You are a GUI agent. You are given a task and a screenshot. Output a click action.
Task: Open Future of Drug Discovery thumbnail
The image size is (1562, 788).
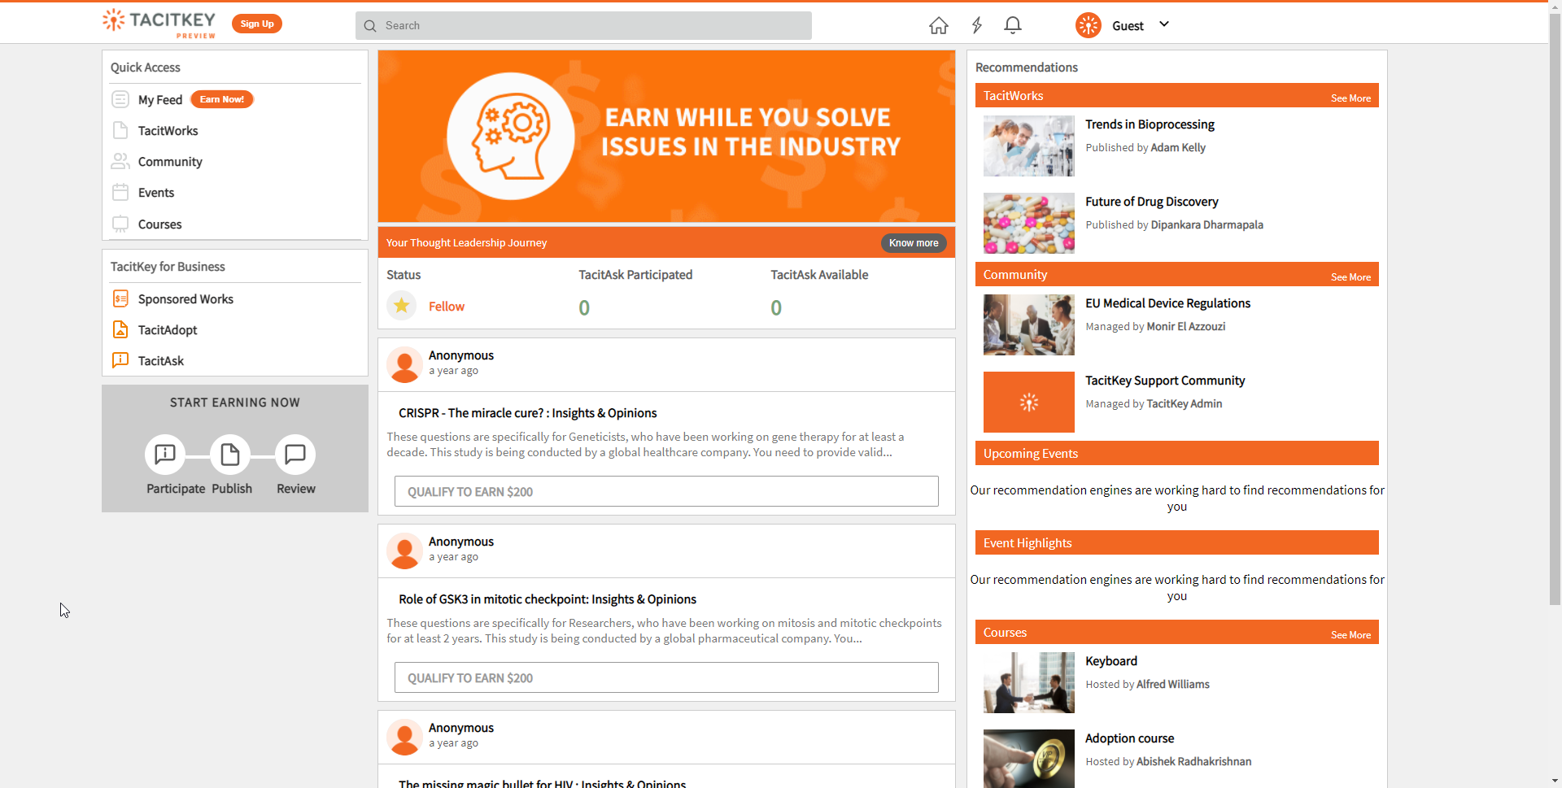pyautogui.click(x=1029, y=223)
